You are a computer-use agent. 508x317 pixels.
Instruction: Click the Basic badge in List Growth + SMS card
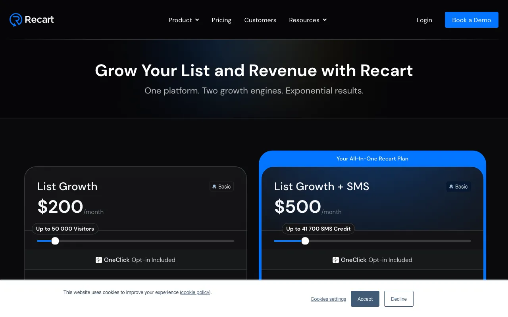tap(458, 187)
